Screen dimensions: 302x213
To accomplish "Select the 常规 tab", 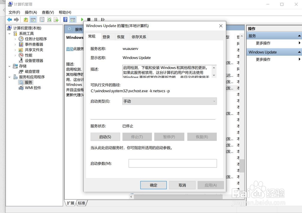I will click(x=92, y=36).
